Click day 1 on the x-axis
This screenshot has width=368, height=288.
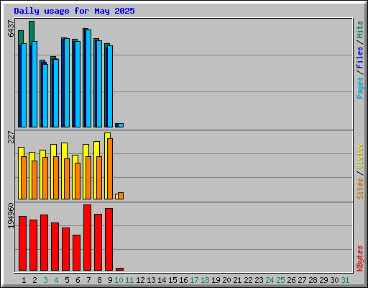click(x=24, y=280)
